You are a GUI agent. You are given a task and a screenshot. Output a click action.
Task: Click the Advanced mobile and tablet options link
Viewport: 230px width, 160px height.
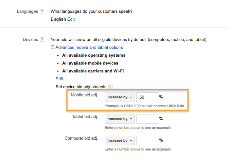pos(89,48)
